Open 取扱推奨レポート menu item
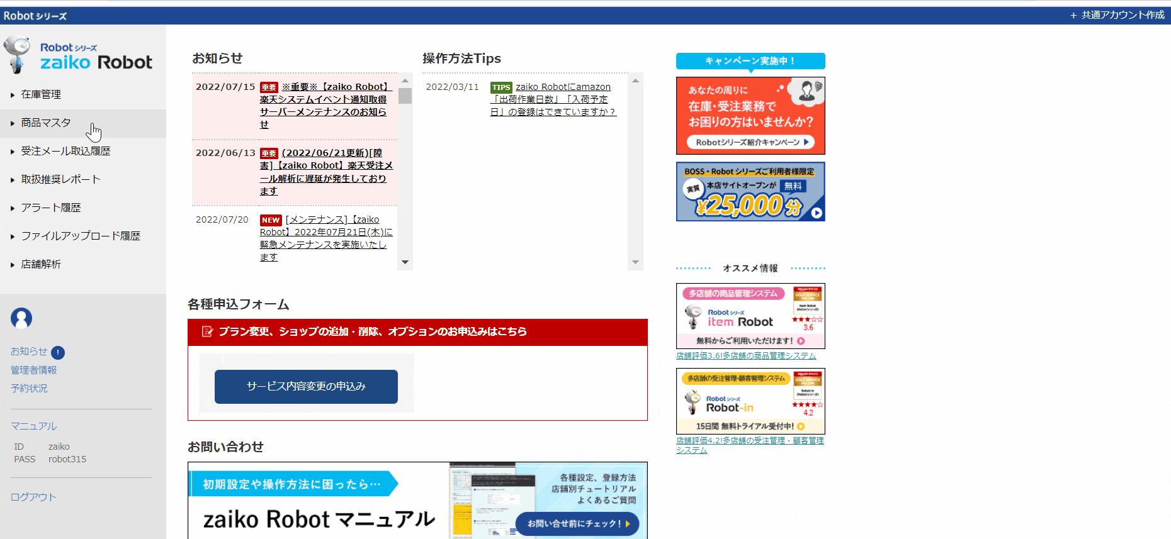Image resolution: width=1171 pixels, height=539 pixels. tap(60, 180)
